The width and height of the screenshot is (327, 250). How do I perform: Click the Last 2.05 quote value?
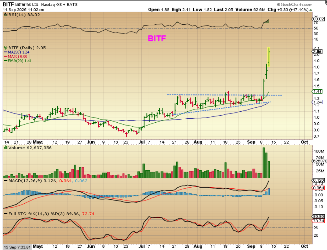(x=224, y=9)
